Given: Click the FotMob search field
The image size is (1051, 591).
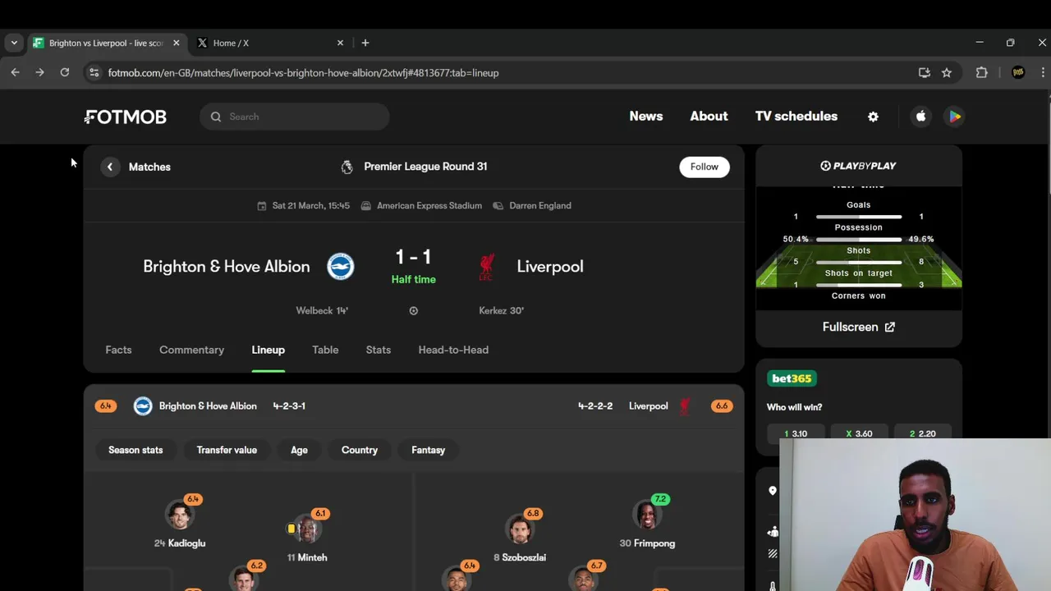Looking at the screenshot, I should tap(294, 117).
